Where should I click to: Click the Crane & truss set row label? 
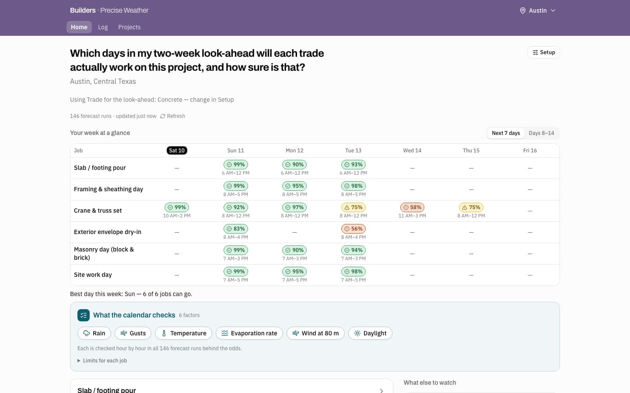pyautogui.click(x=98, y=210)
